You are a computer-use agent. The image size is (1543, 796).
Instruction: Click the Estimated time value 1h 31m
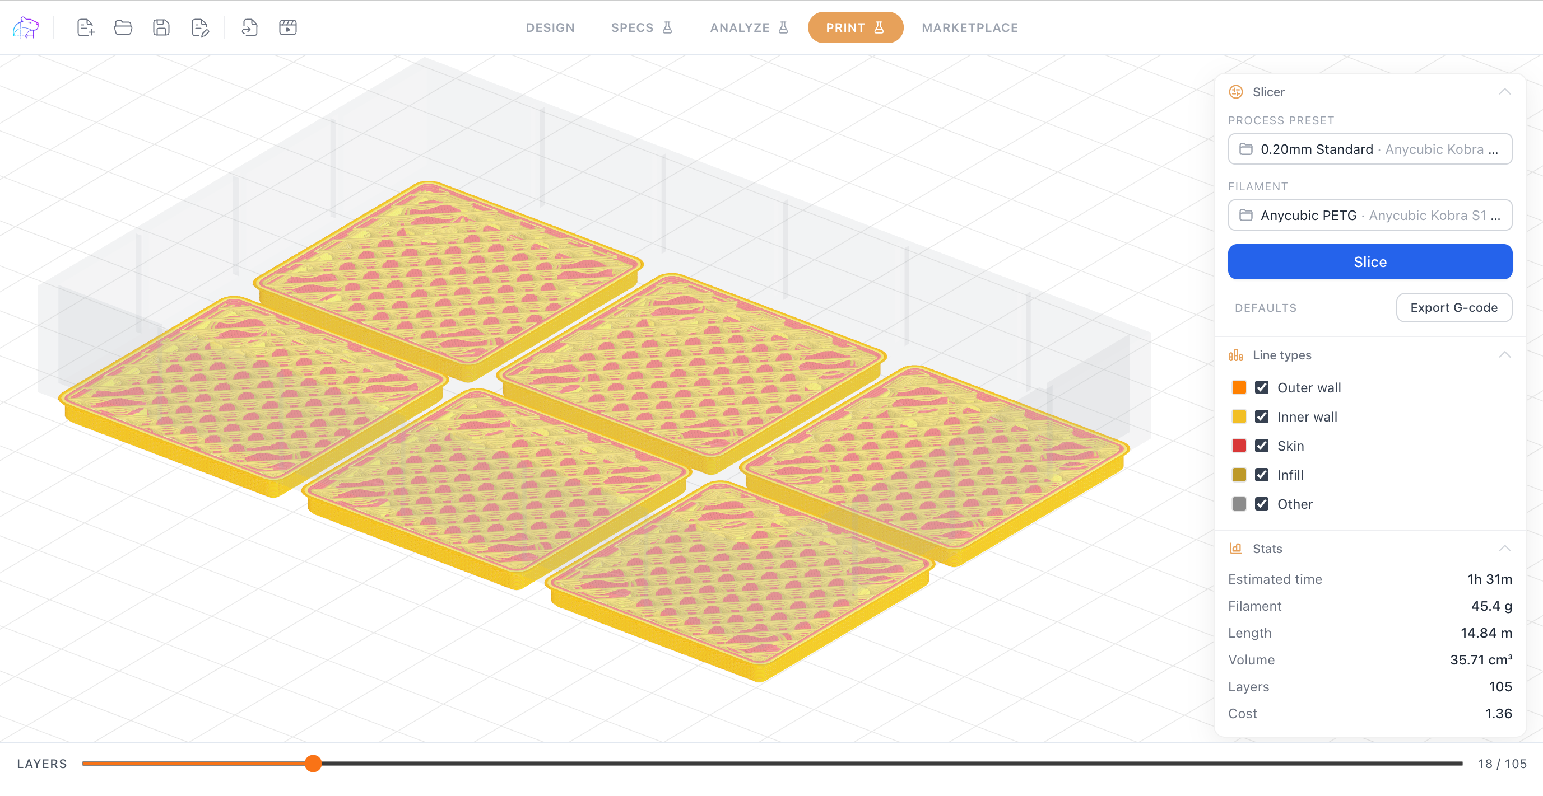[1489, 579]
